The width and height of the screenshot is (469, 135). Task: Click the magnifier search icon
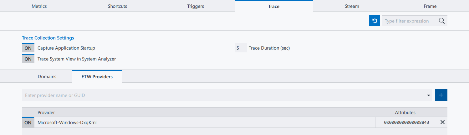(x=441, y=21)
